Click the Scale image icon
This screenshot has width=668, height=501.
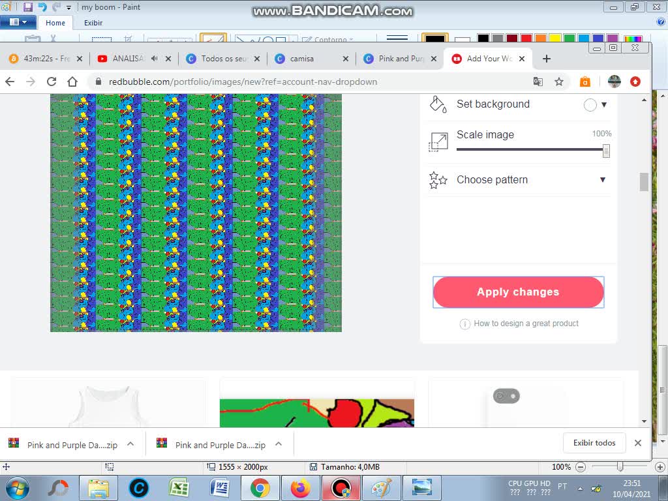[438, 142]
